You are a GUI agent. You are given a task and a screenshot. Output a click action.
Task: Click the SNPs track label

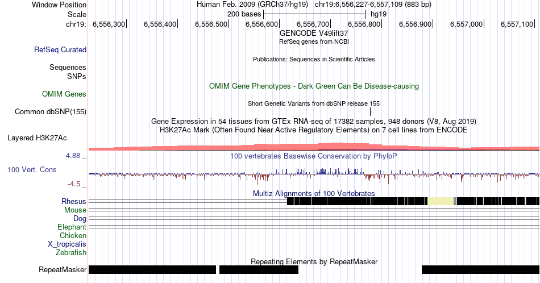coord(77,76)
